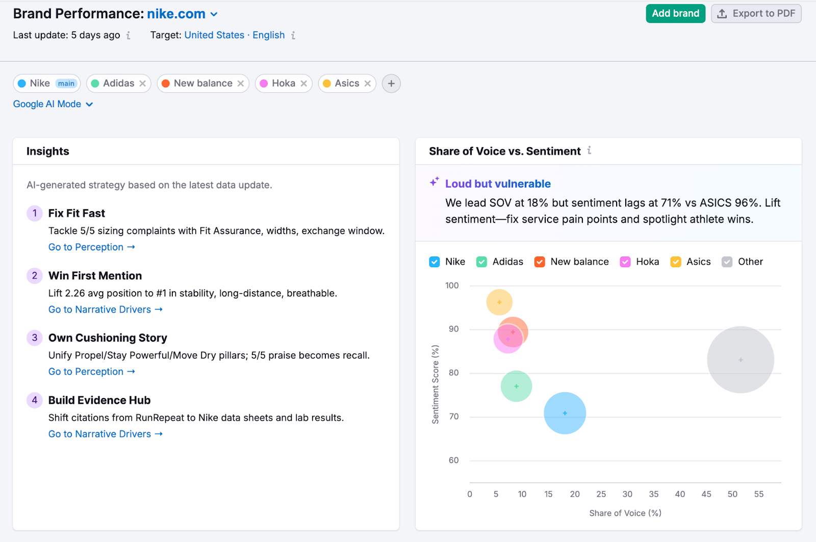Image resolution: width=816 pixels, height=542 pixels.
Task: Remove the Adidas competitor chip
Action: [143, 83]
